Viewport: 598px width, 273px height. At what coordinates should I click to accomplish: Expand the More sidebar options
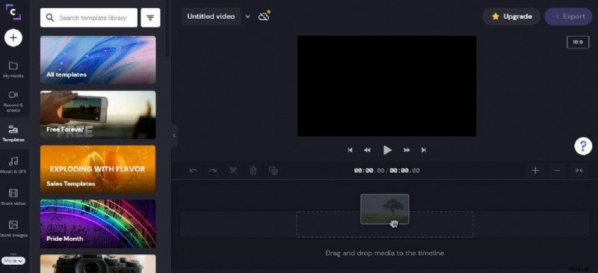click(x=13, y=261)
